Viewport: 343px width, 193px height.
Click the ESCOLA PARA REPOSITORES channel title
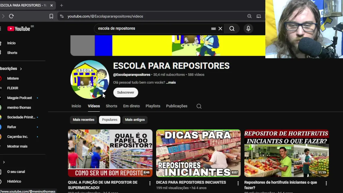pos(171,66)
